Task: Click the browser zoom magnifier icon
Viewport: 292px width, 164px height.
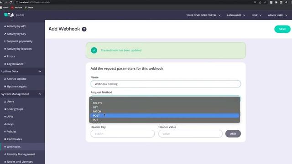Action: (255, 2)
